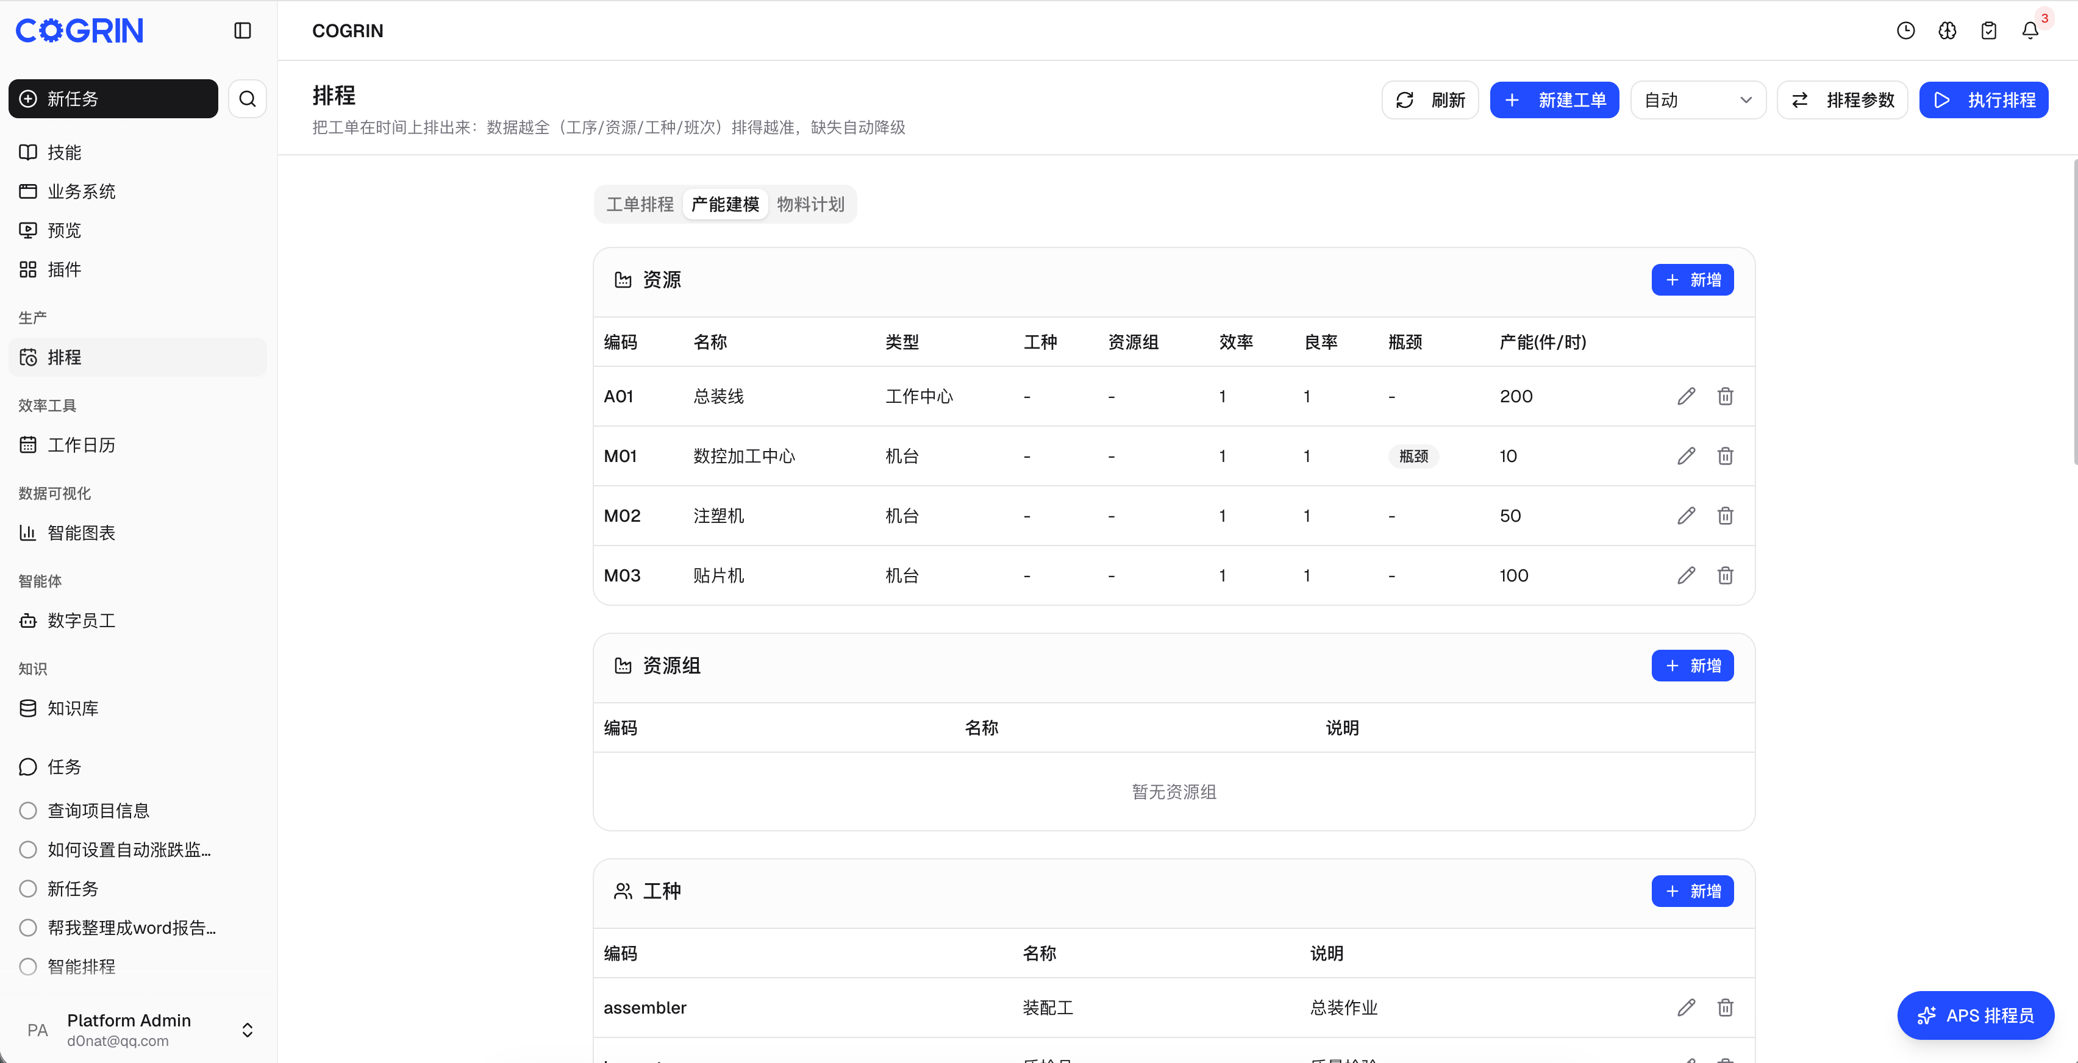
Task: Edit the M03 贴片机 resource
Action: (x=1686, y=575)
